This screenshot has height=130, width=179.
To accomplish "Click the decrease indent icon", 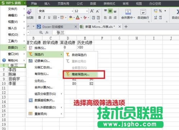I will pyautogui.click(x=93, y=18).
